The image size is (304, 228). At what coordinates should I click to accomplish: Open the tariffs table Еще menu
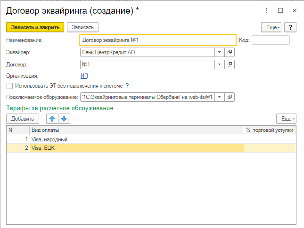(287, 119)
